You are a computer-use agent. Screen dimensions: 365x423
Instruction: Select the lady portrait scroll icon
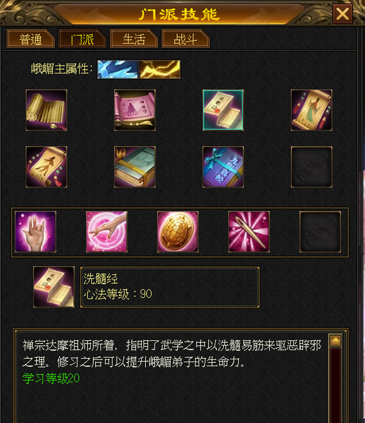pos(311,110)
